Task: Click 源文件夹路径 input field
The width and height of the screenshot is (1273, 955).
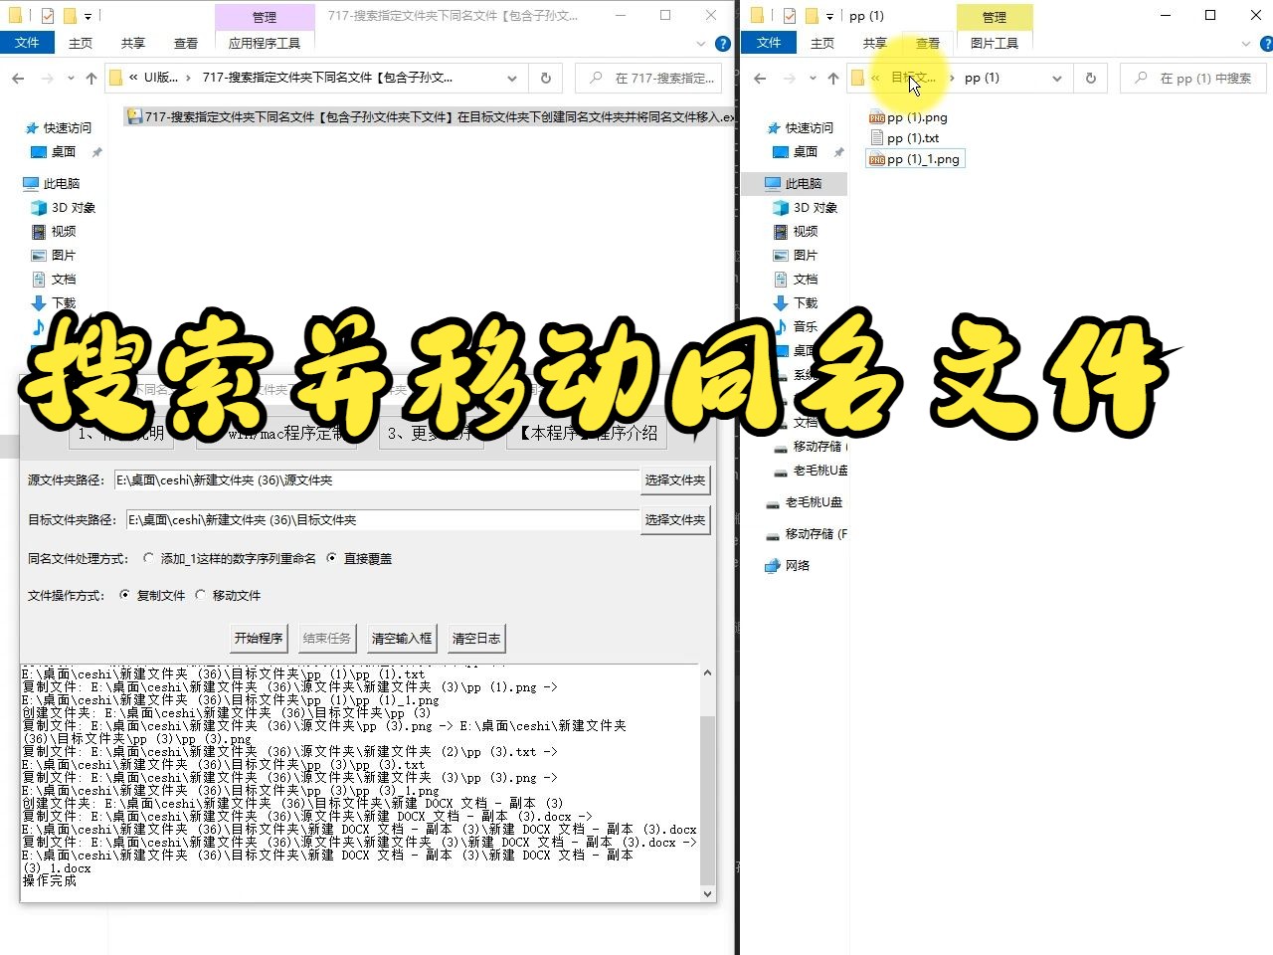Action: (x=376, y=480)
